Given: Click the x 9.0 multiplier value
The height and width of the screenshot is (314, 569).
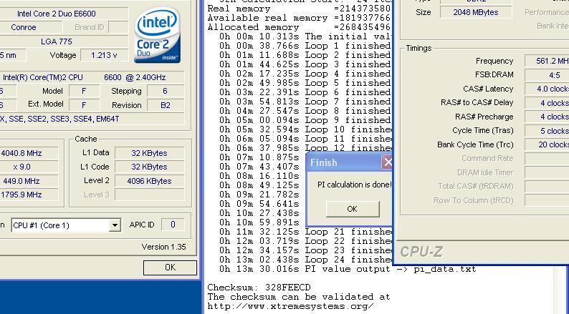Looking at the screenshot, I should [x=29, y=167].
